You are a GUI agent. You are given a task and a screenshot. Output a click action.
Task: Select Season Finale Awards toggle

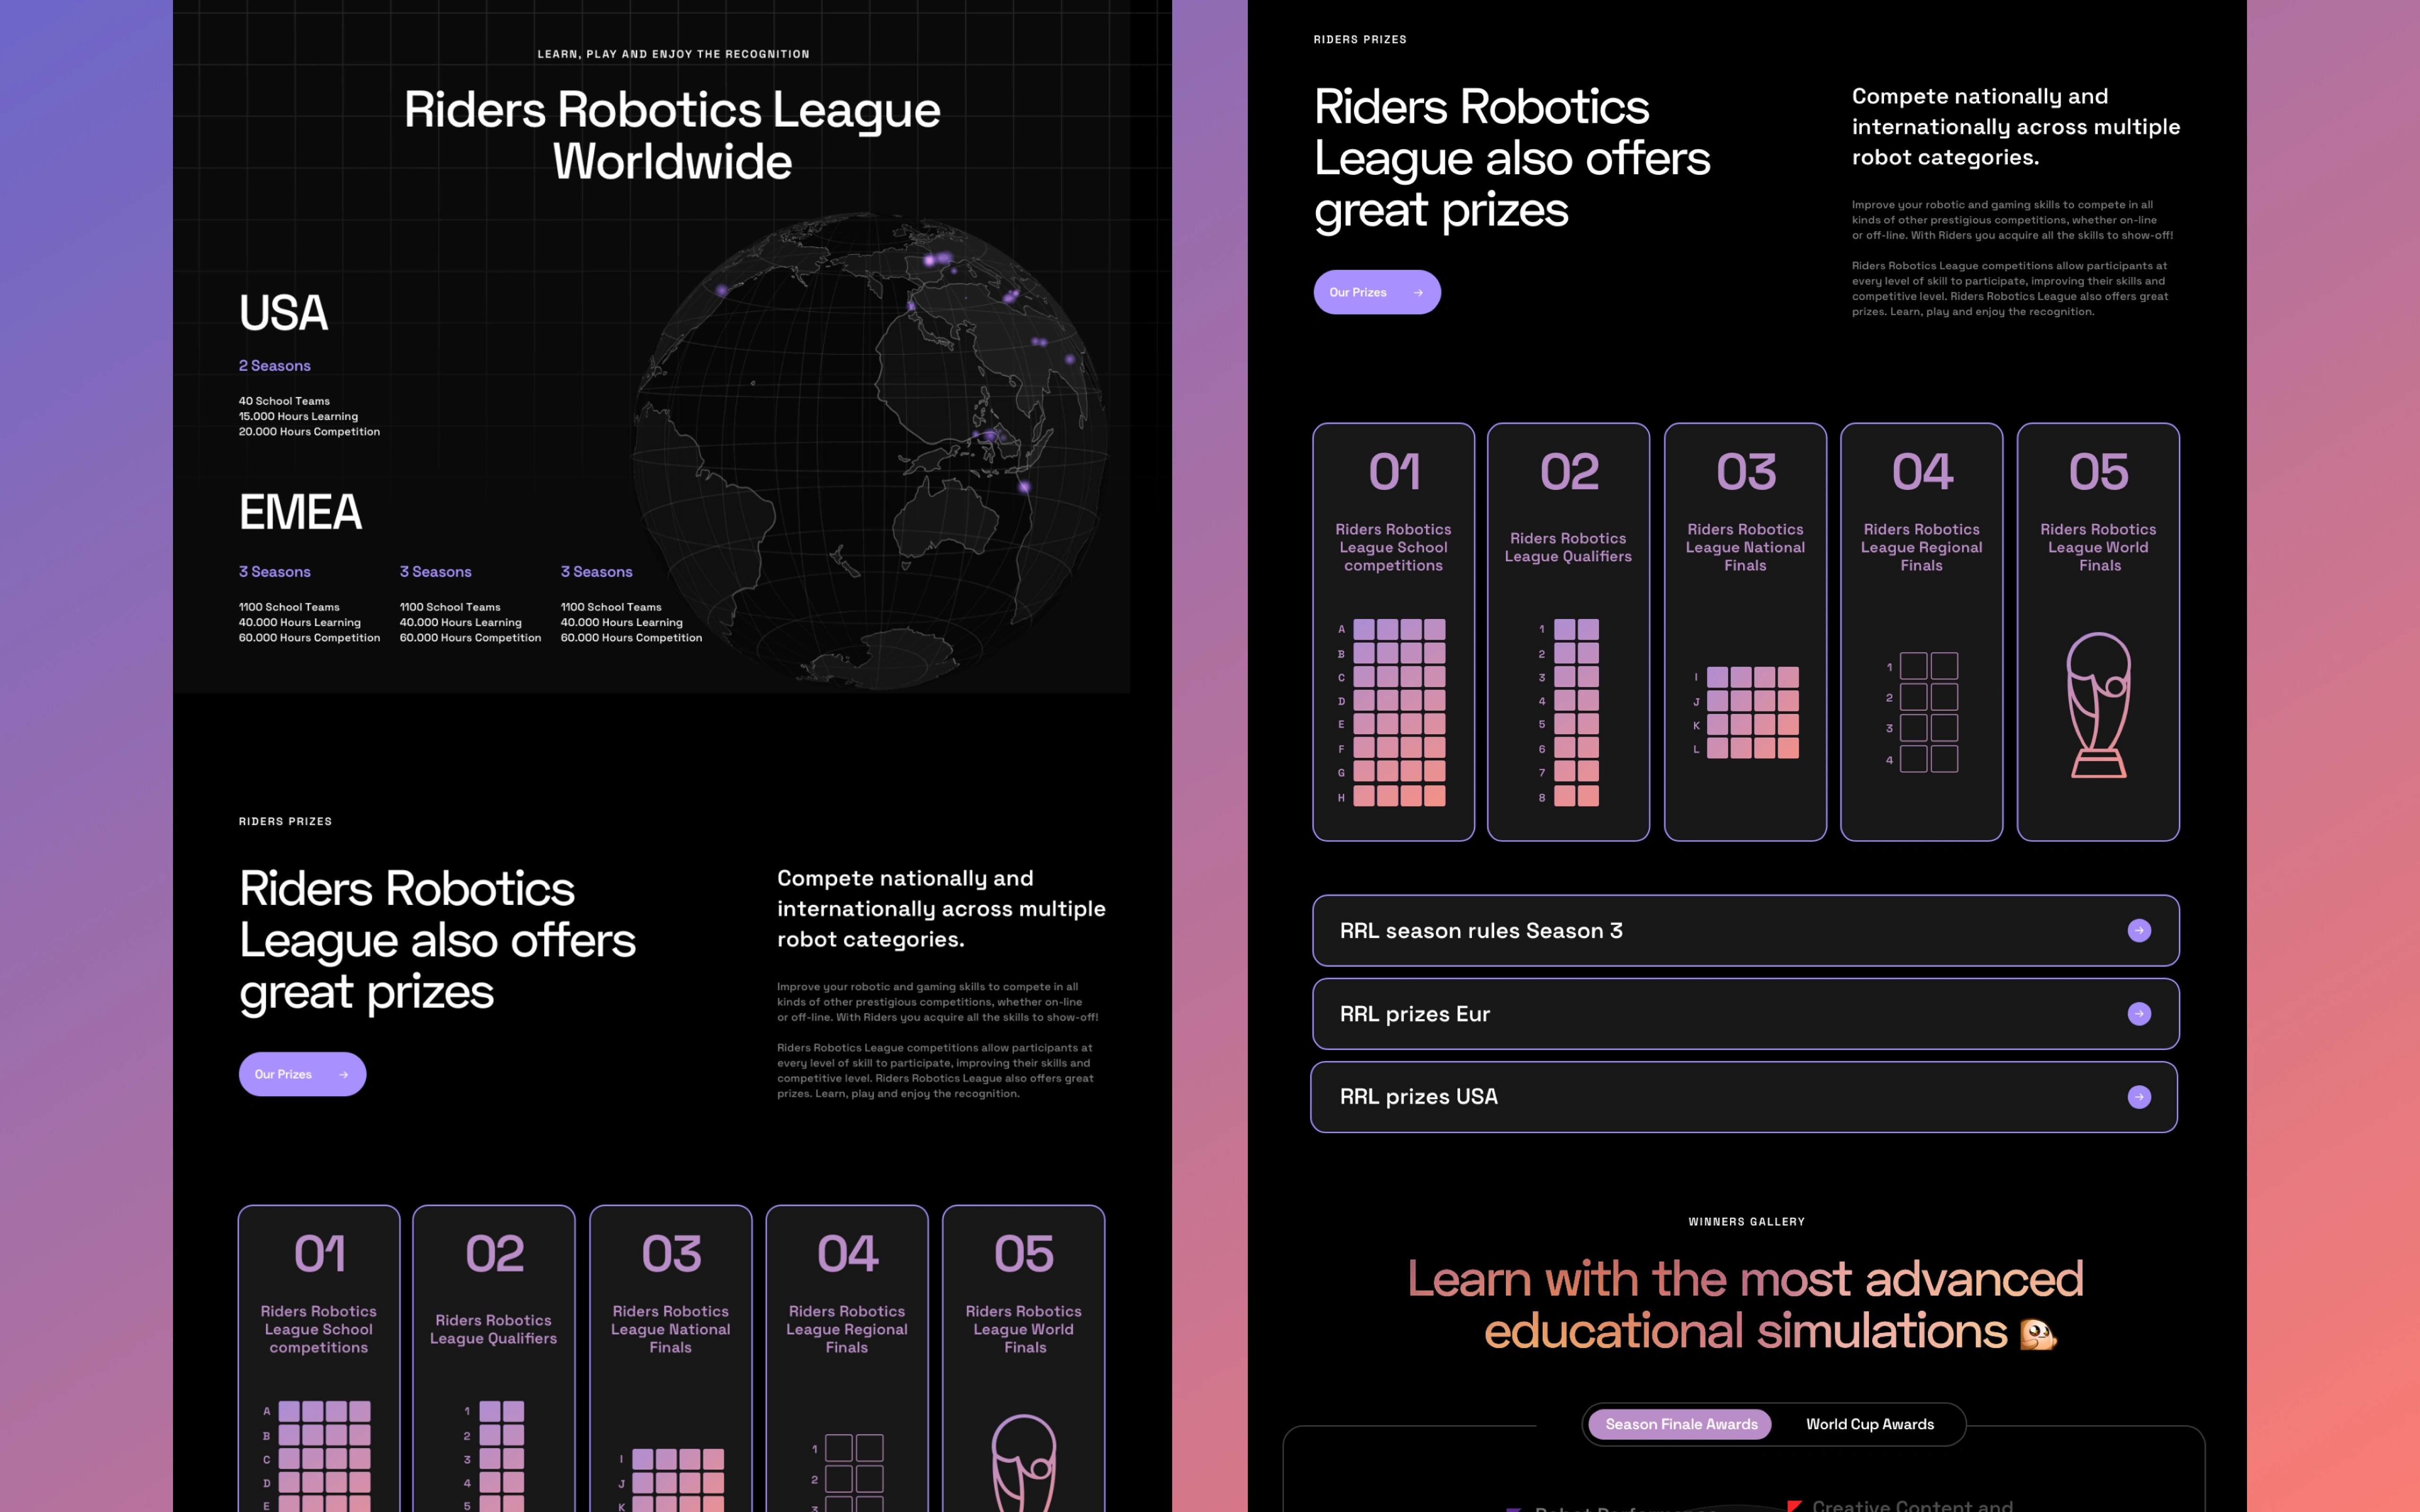1680,1424
